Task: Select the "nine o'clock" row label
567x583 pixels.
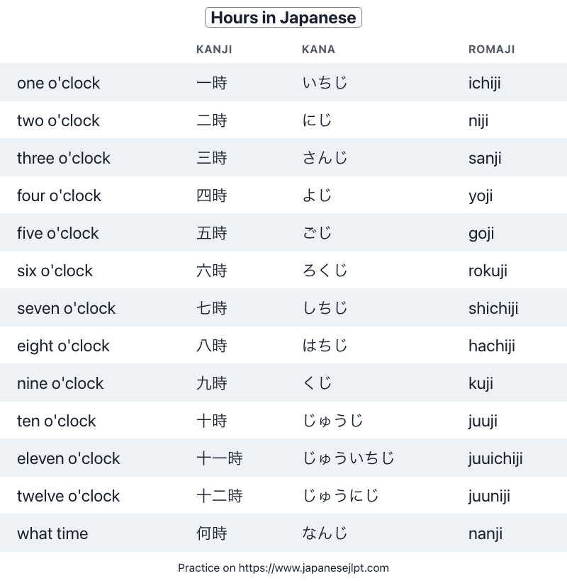Action: click(60, 383)
